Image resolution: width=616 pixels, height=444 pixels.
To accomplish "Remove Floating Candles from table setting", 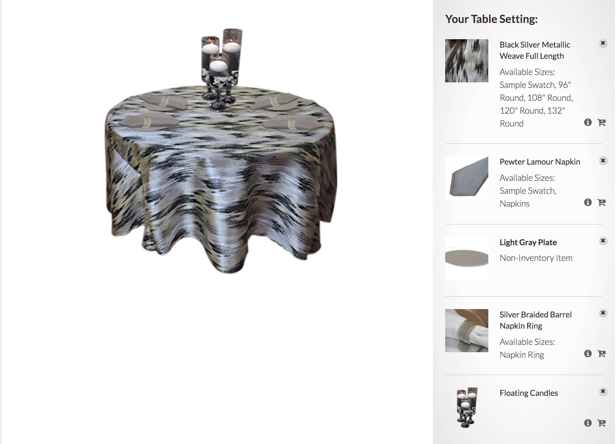I will click(x=603, y=391).
